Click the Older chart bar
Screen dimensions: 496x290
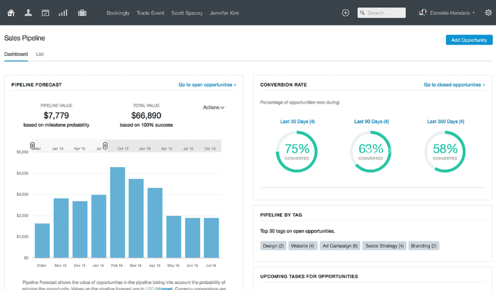[42, 240]
